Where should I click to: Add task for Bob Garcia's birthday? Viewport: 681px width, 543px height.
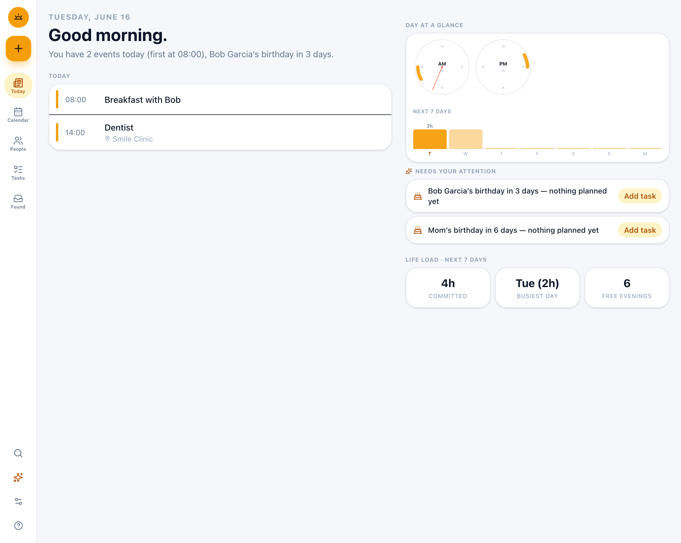click(x=640, y=196)
